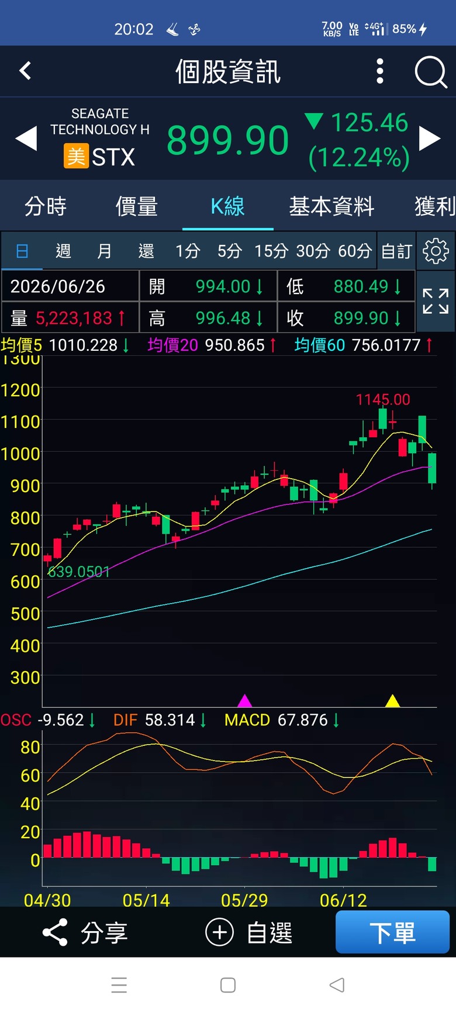456x1013 pixels.
Task: Tap high price 996.48
Action: tap(223, 318)
